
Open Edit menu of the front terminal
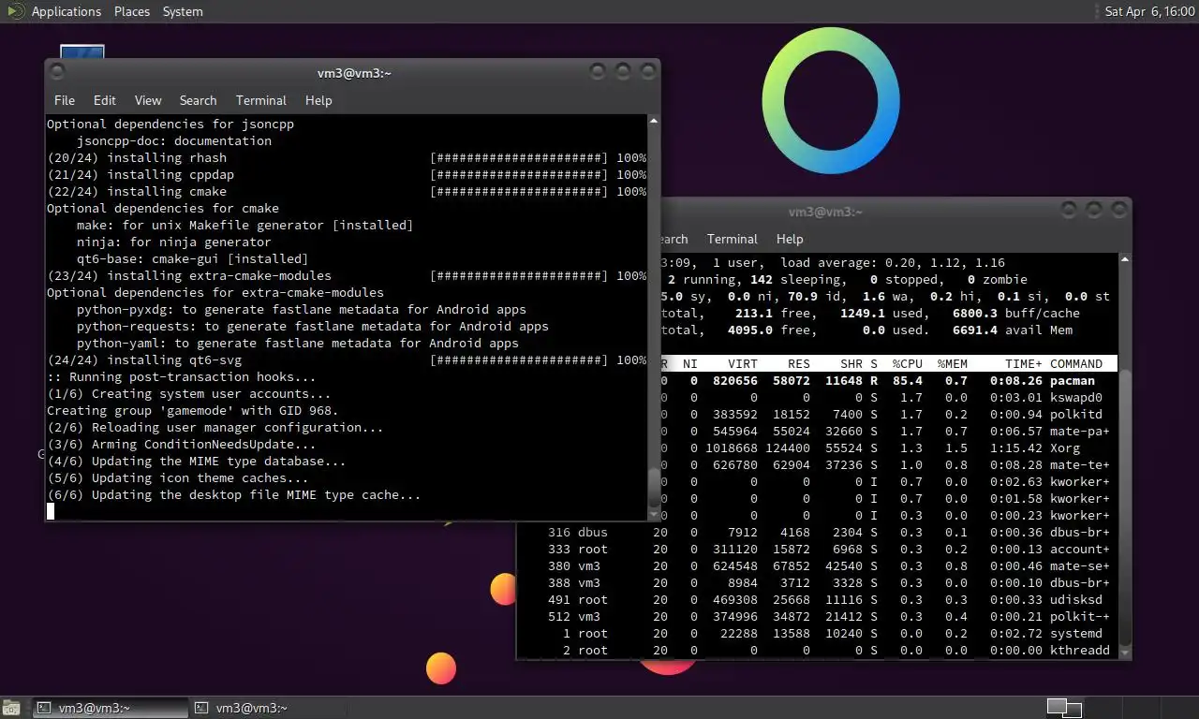pyautogui.click(x=105, y=100)
